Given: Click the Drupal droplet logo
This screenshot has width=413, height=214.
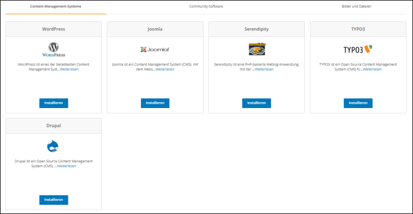Looking at the screenshot, I should pyautogui.click(x=53, y=146).
